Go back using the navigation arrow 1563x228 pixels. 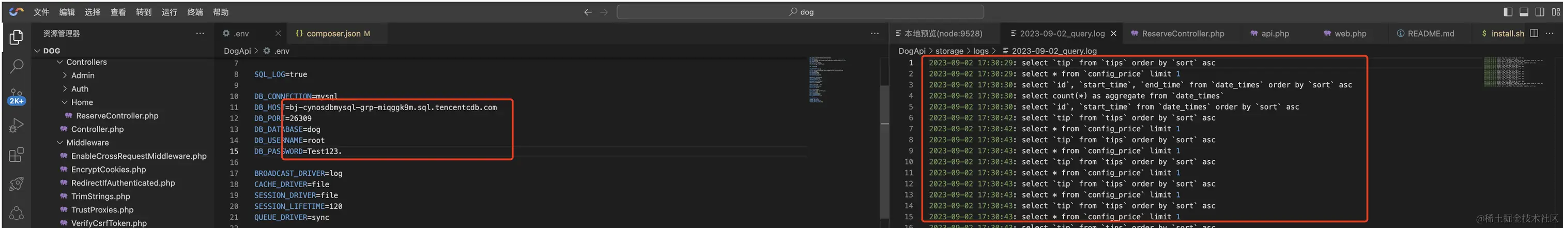[587, 12]
